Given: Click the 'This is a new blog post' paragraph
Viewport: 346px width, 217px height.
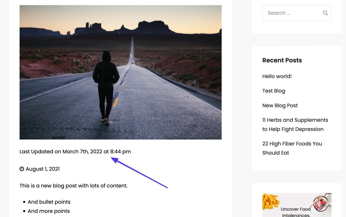Looking at the screenshot, I should click(x=74, y=186).
